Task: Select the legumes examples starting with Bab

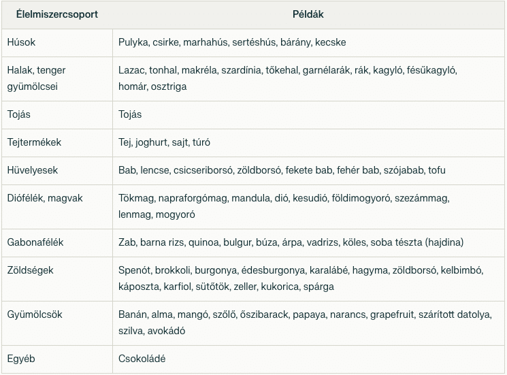Action: (282, 170)
